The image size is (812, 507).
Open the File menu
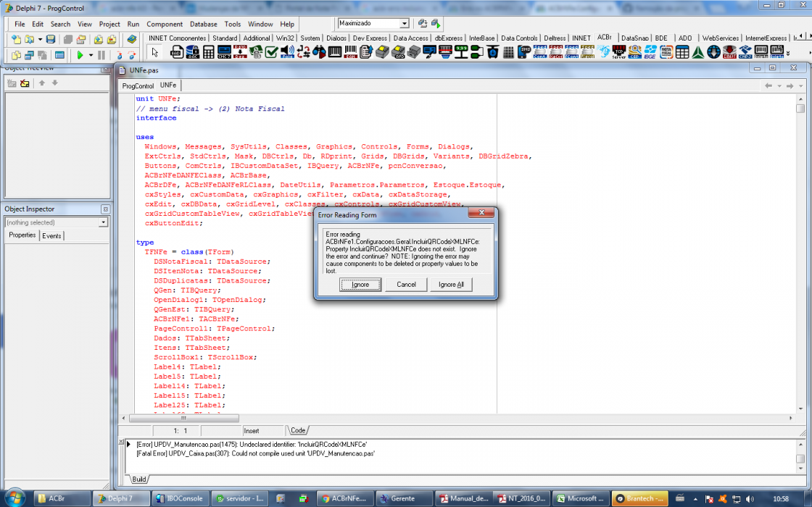point(20,24)
